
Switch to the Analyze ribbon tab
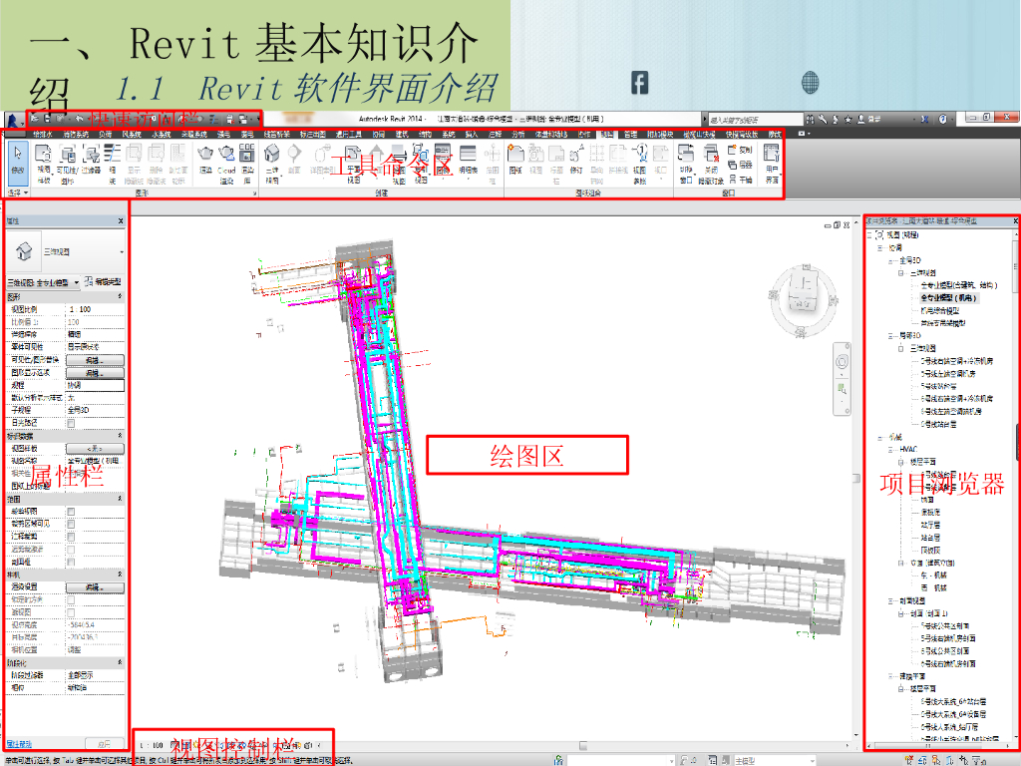coord(518,135)
